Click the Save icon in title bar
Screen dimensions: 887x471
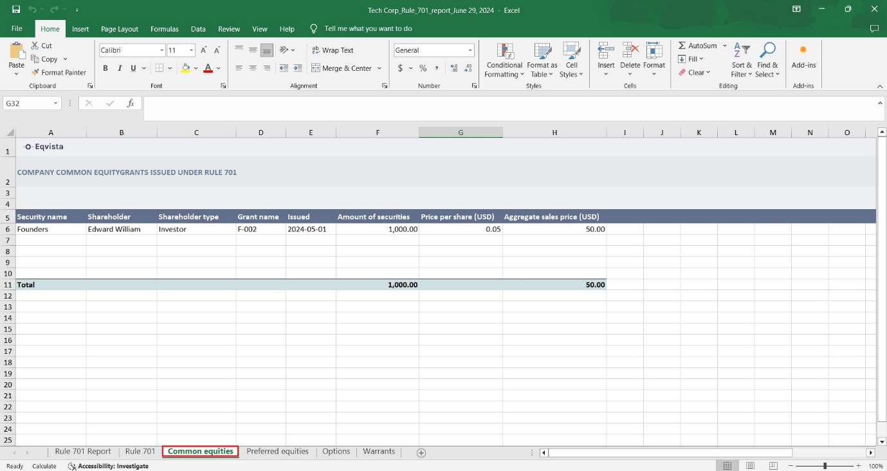[16, 10]
